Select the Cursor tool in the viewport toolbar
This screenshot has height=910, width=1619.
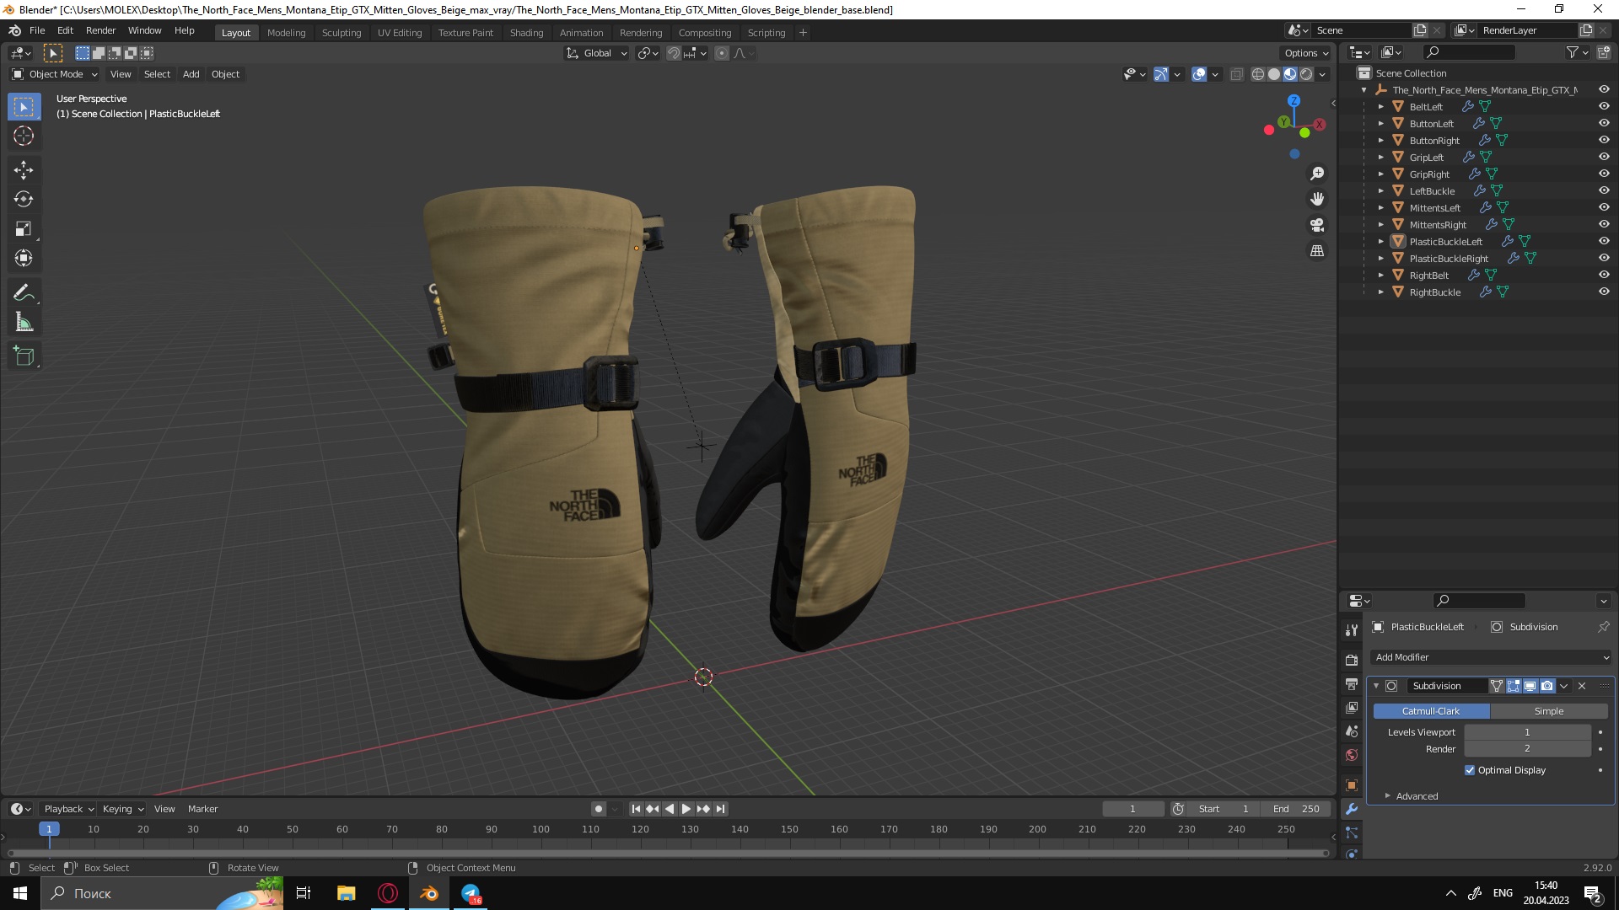[x=24, y=136]
